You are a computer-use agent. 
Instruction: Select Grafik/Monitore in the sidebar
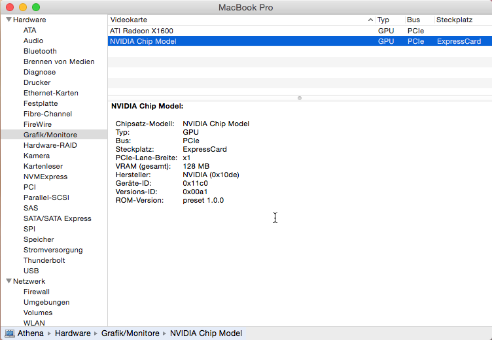tap(50, 135)
